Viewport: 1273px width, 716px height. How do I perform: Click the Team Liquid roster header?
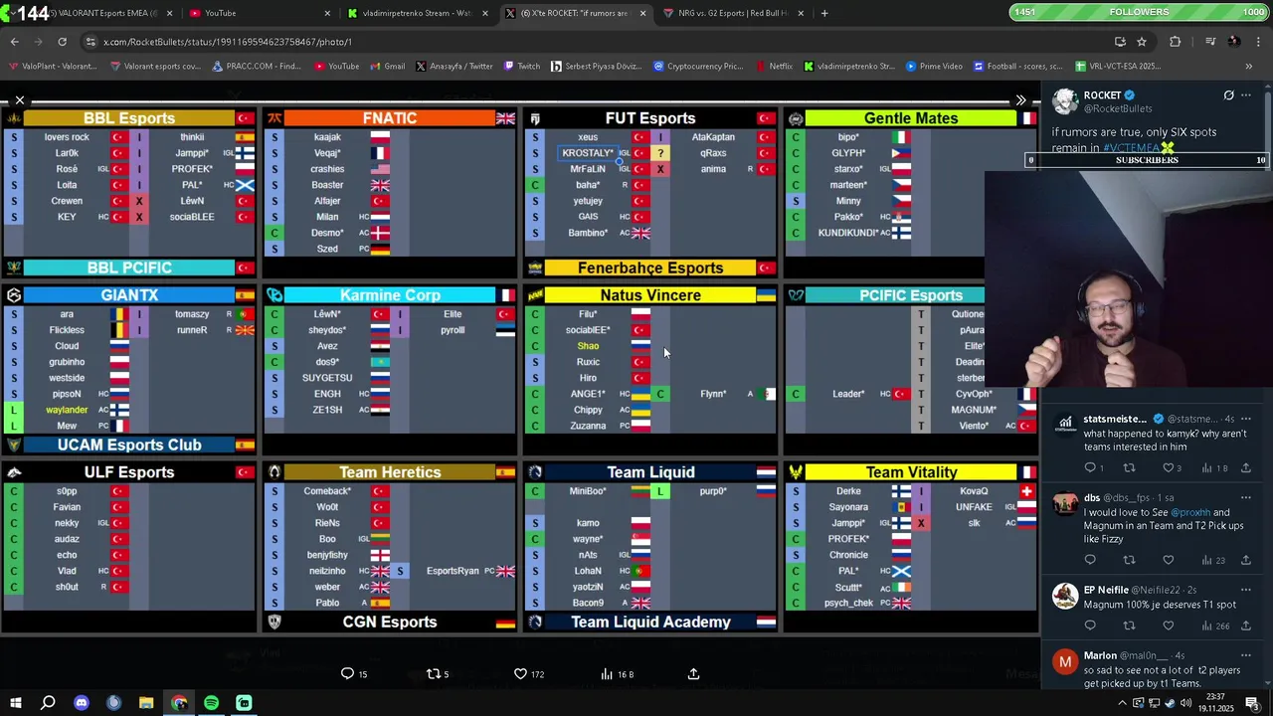coord(650,472)
